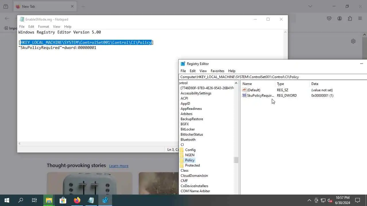The height and width of the screenshot is (206, 367).
Task: Select the BitLocker key
Action: [x=188, y=129]
